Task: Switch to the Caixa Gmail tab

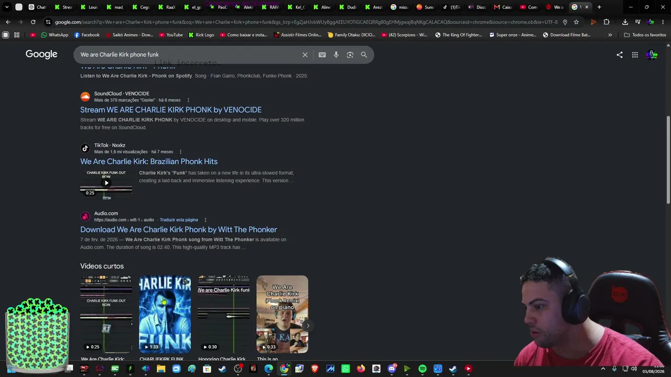Action: click(503, 7)
